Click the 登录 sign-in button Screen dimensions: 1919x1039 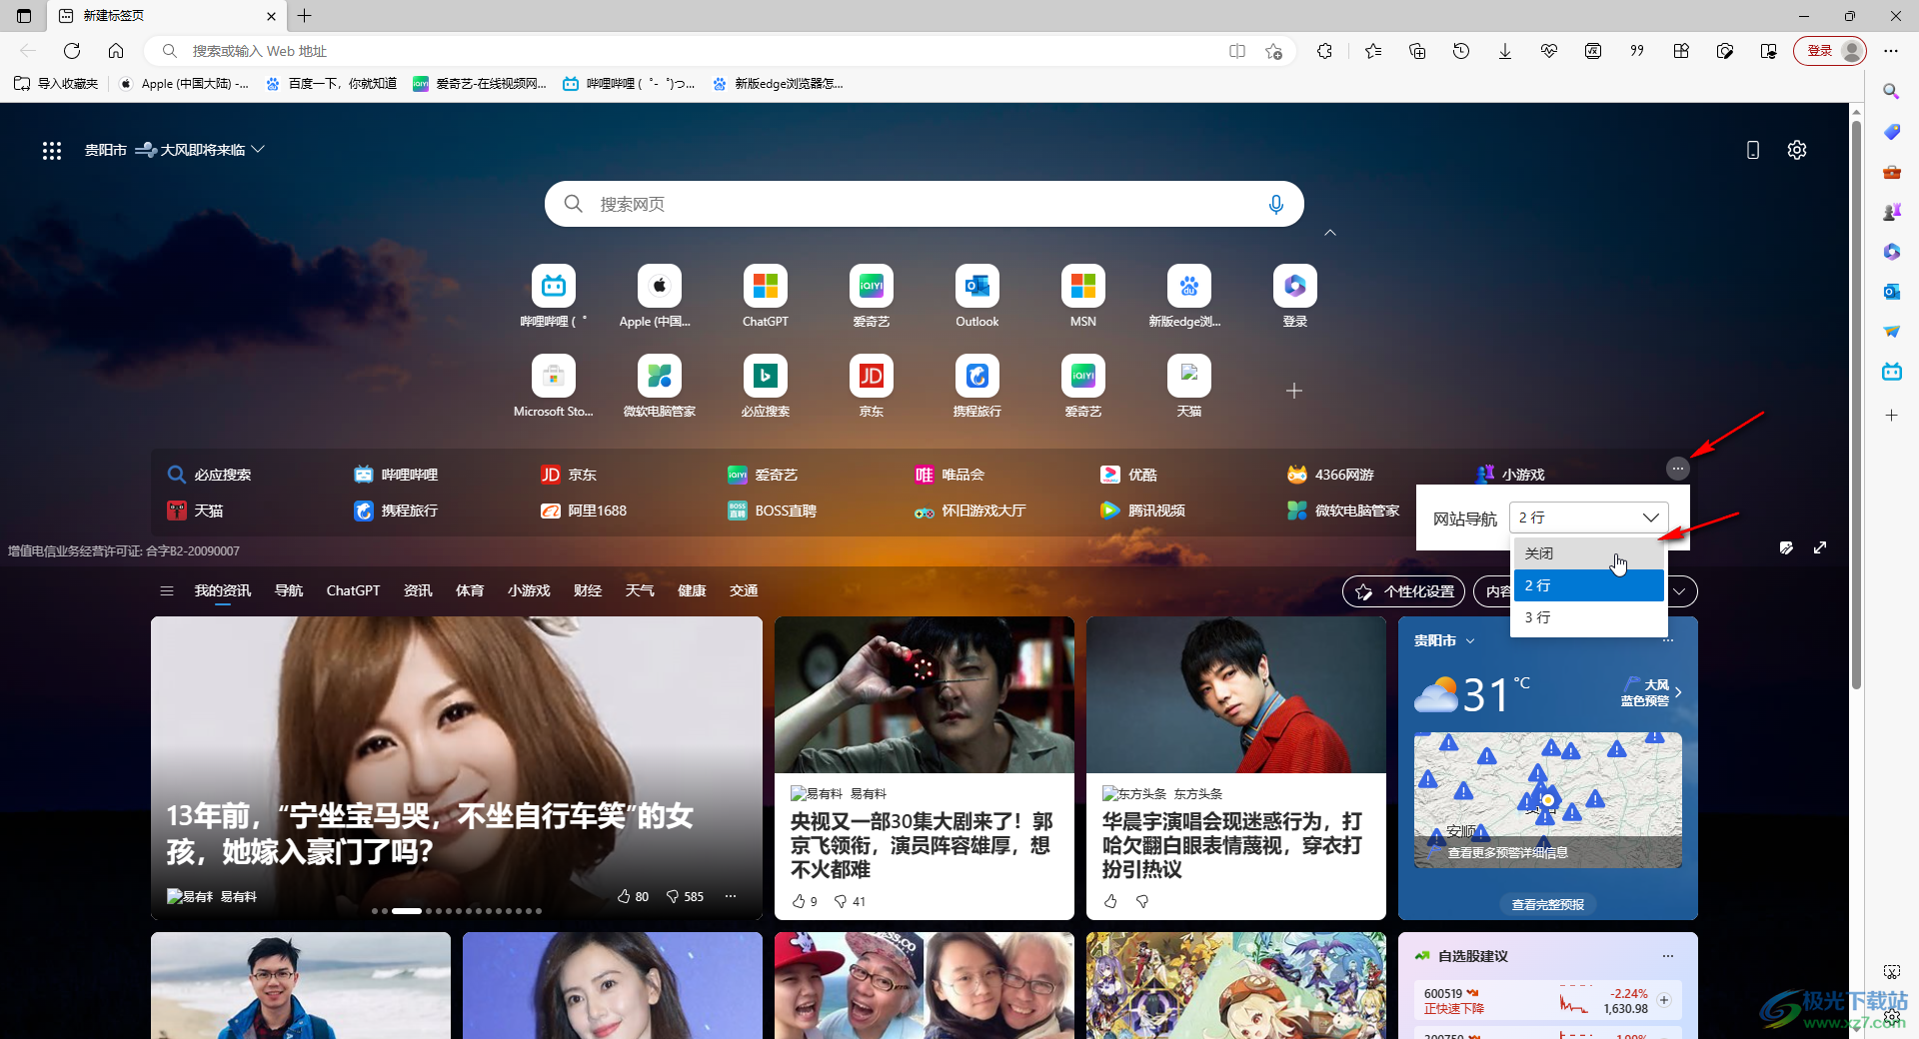(x=1830, y=51)
